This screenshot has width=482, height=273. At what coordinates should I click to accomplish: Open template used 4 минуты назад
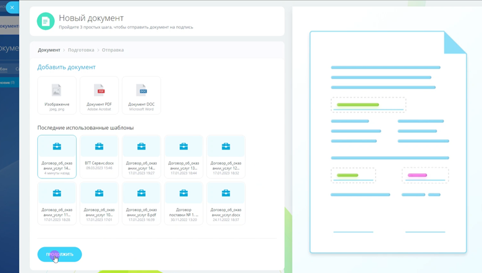pyautogui.click(x=57, y=157)
